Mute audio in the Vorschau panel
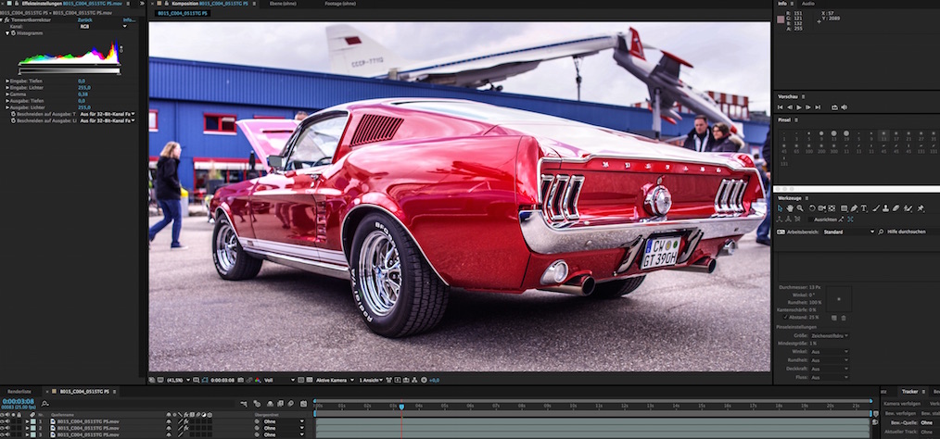Image resolution: width=940 pixels, height=439 pixels. [845, 107]
